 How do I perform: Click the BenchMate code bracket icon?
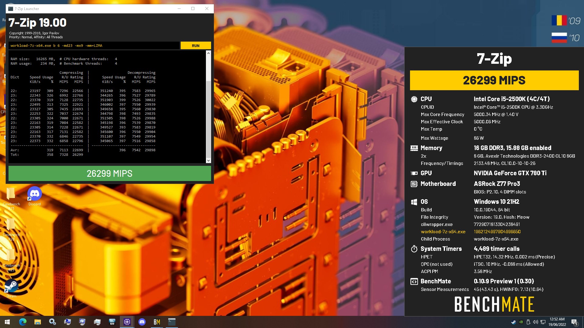(414, 282)
